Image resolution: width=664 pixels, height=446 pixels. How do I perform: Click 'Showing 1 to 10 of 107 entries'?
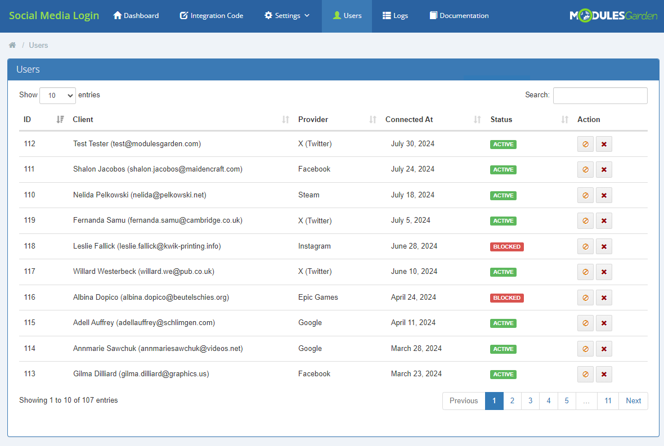[x=69, y=400]
